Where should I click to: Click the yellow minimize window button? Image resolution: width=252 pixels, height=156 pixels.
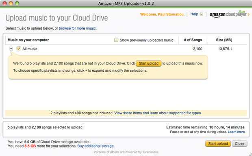tap(11, 3)
